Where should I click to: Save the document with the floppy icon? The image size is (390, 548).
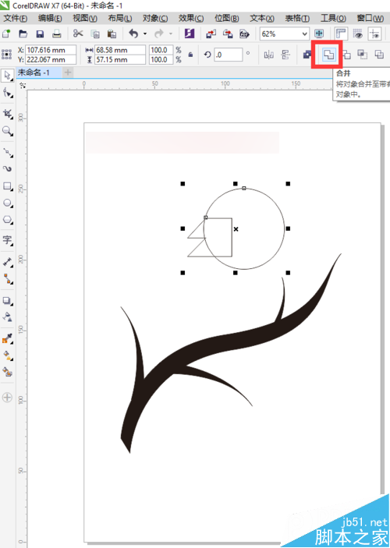40,34
